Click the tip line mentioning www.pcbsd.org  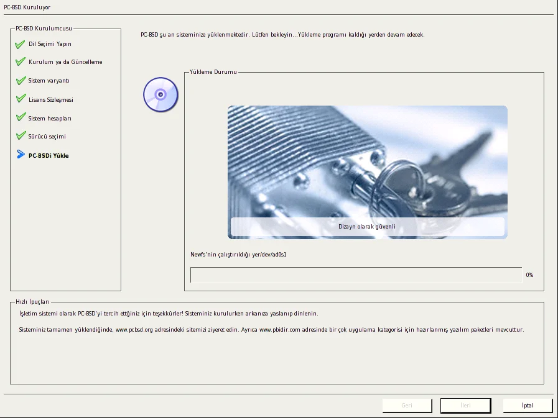click(271, 330)
